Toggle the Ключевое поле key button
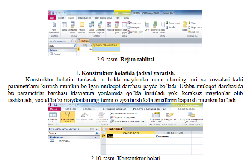Viewport: 252px width, 163px height. [68, 117]
